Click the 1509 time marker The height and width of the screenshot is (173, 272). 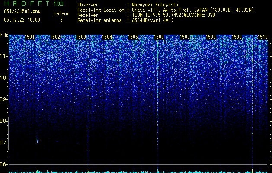pos(237,37)
